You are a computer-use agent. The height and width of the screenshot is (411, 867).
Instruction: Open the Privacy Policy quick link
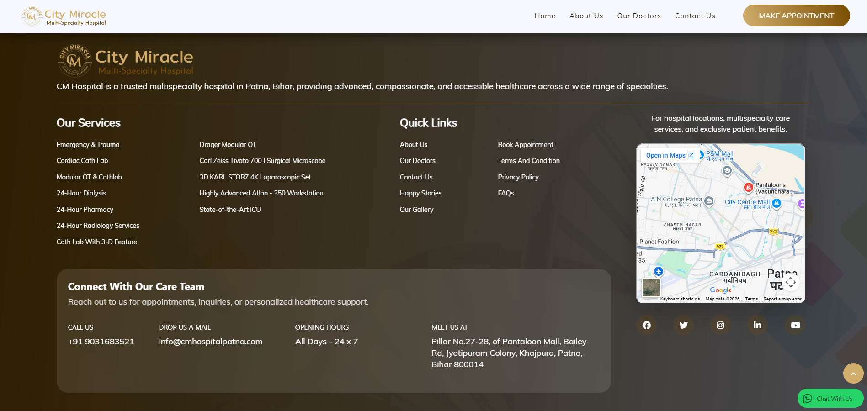pyautogui.click(x=518, y=177)
